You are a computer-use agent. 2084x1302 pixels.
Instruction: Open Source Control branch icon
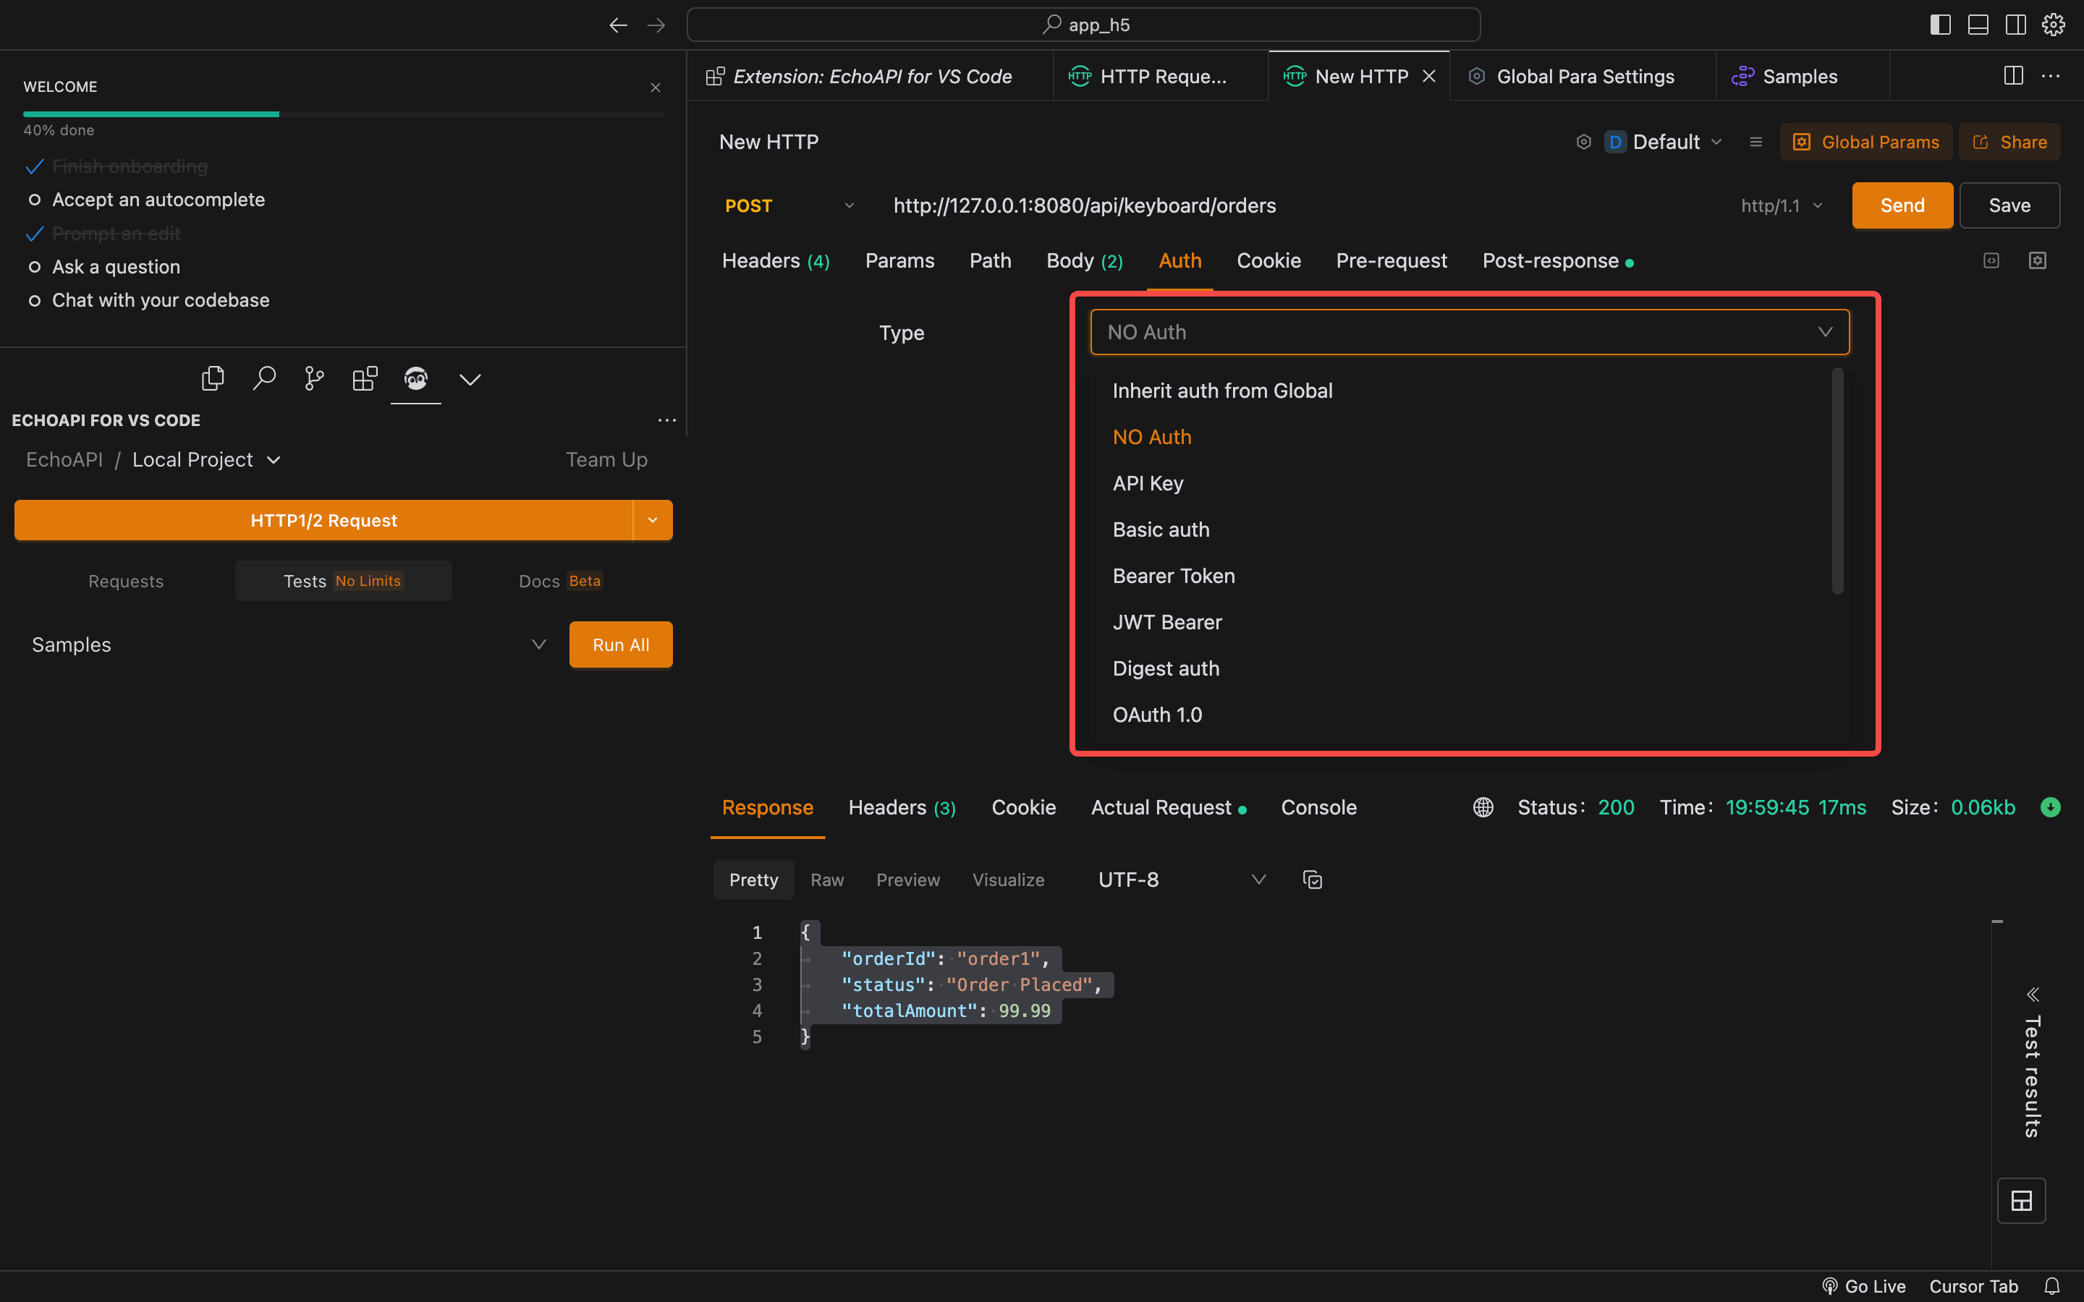(x=314, y=379)
